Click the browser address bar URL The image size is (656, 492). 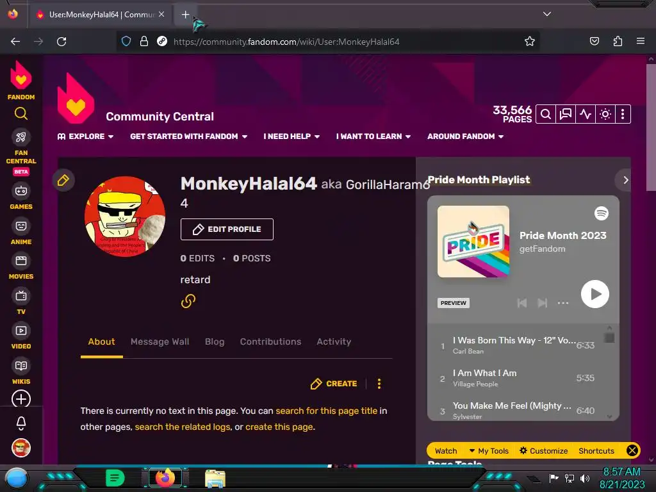[286, 42]
